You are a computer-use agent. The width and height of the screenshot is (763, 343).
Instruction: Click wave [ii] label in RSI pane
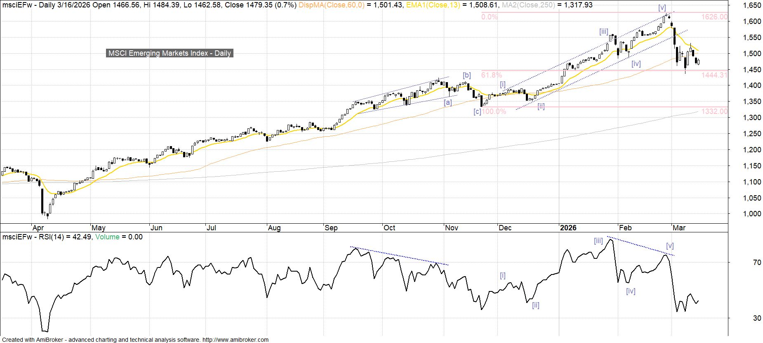(x=535, y=305)
